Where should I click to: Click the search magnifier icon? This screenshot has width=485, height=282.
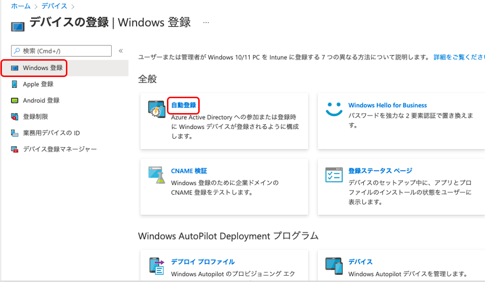click(x=17, y=51)
